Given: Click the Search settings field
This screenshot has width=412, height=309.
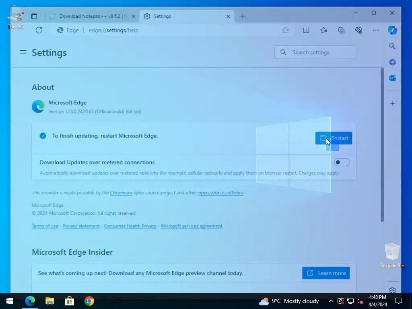Looking at the screenshot, I should click(315, 52).
